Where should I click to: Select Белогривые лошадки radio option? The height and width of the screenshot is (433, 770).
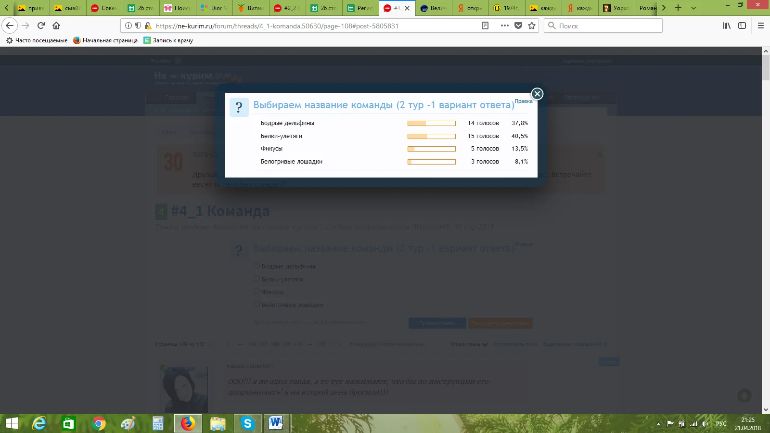pos(257,304)
